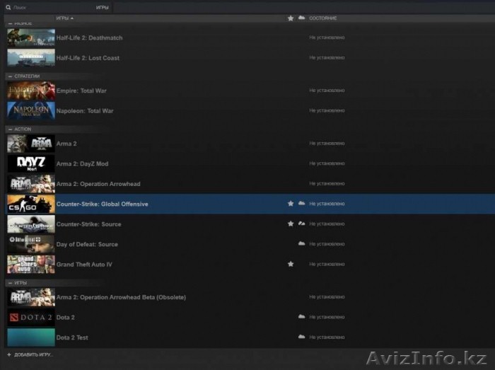Select Arma 2: Operation Arrowhead title in ACTION
This screenshot has height=370, width=495.
[98, 184]
